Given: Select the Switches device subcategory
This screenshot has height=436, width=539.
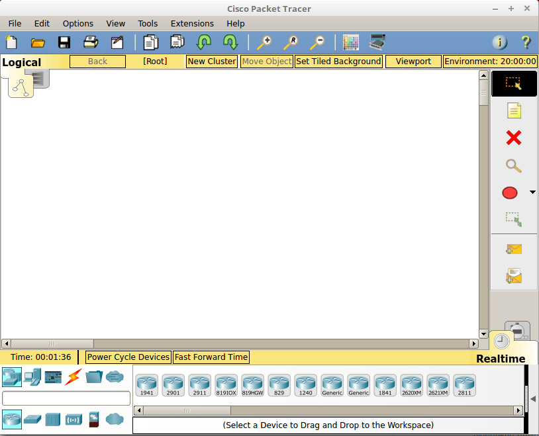Looking at the screenshot, I should (31, 419).
